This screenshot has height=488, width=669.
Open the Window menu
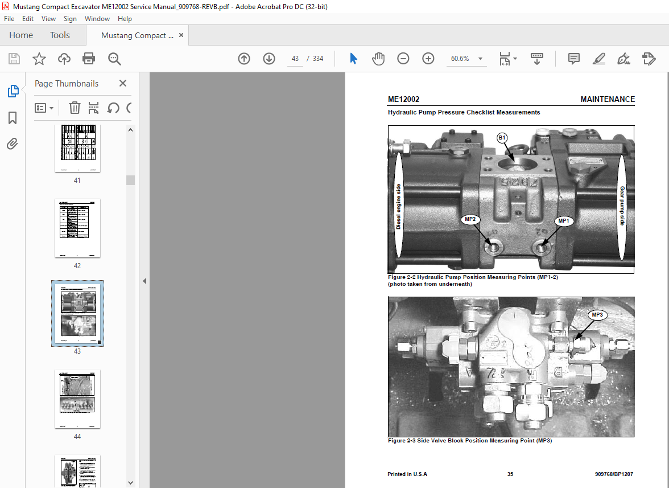click(97, 19)
